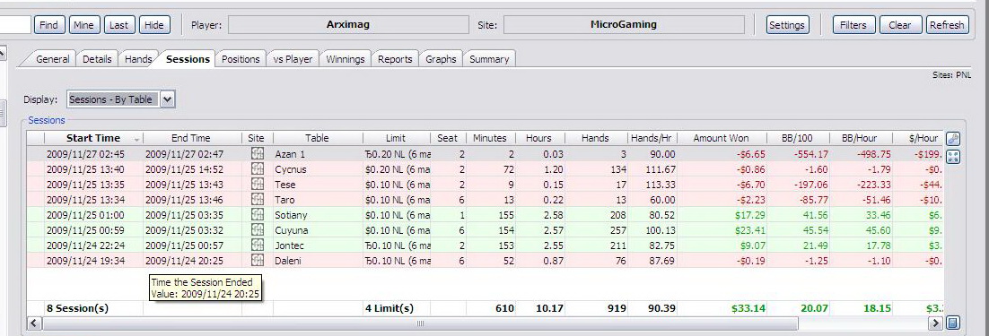Click the search input left of Find
Image resolution: width=989 pixels, height=336 pixels.
(15, 25)
